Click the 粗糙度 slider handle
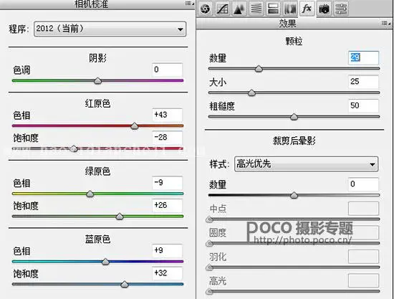 (x=294, y=117)
